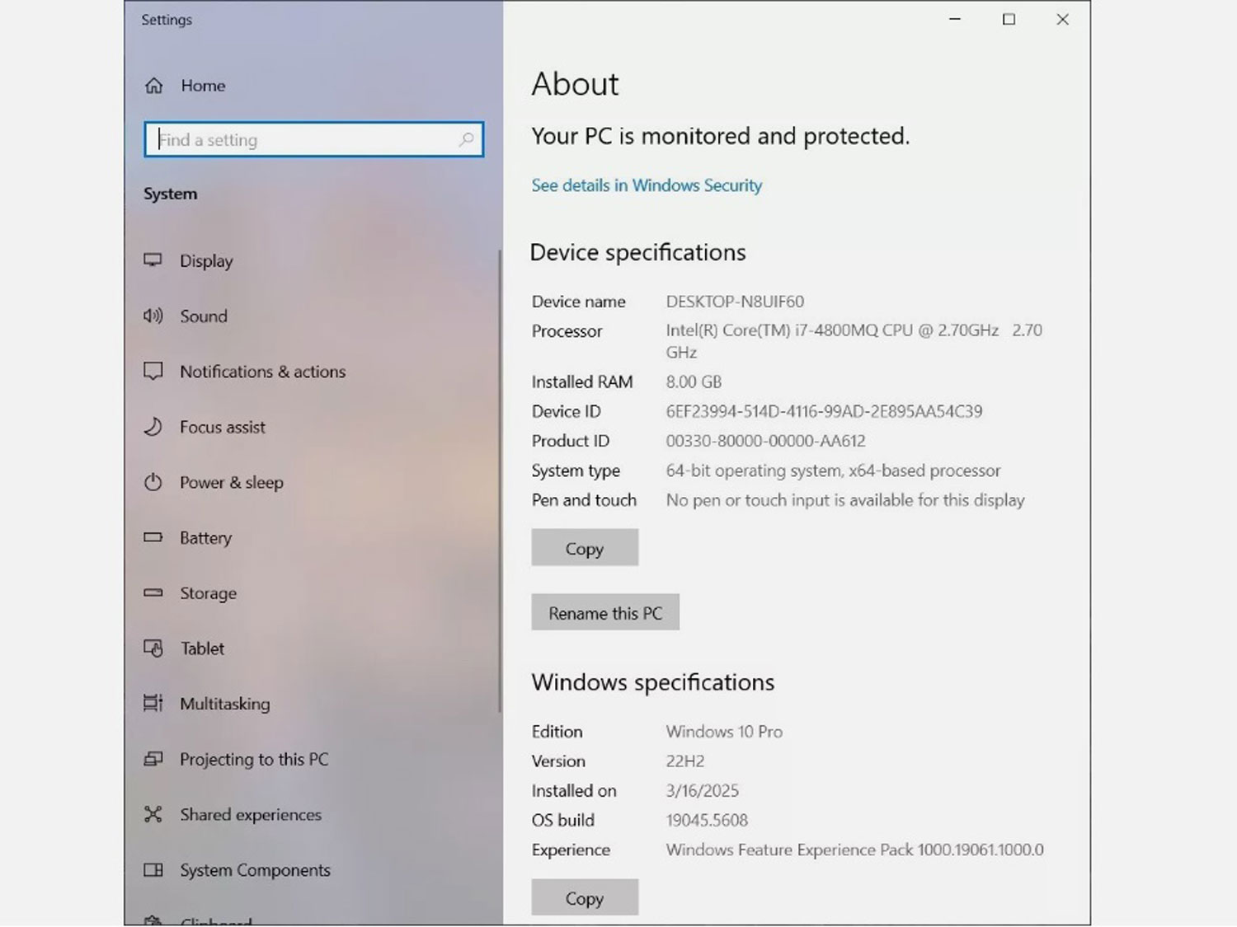Viewport: 1237px width, 927px height.
Task: Click the Device specifications heading
Action: coord(637,252)
